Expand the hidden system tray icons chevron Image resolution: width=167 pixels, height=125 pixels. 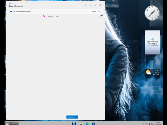point(143,124)
